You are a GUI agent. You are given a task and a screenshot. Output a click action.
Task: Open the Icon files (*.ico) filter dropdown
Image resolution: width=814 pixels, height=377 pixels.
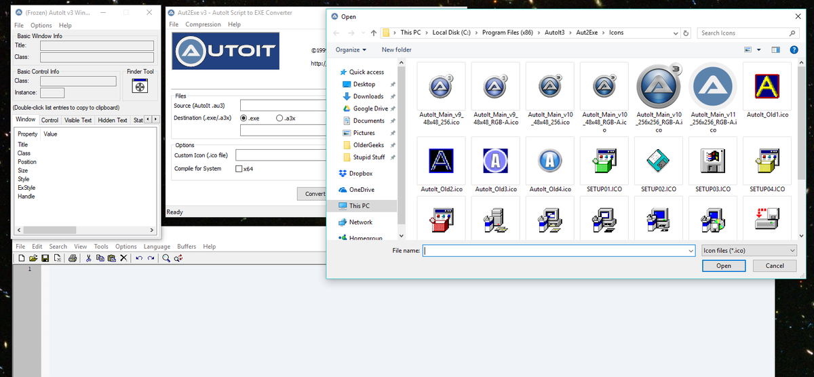tap(750, 250)
